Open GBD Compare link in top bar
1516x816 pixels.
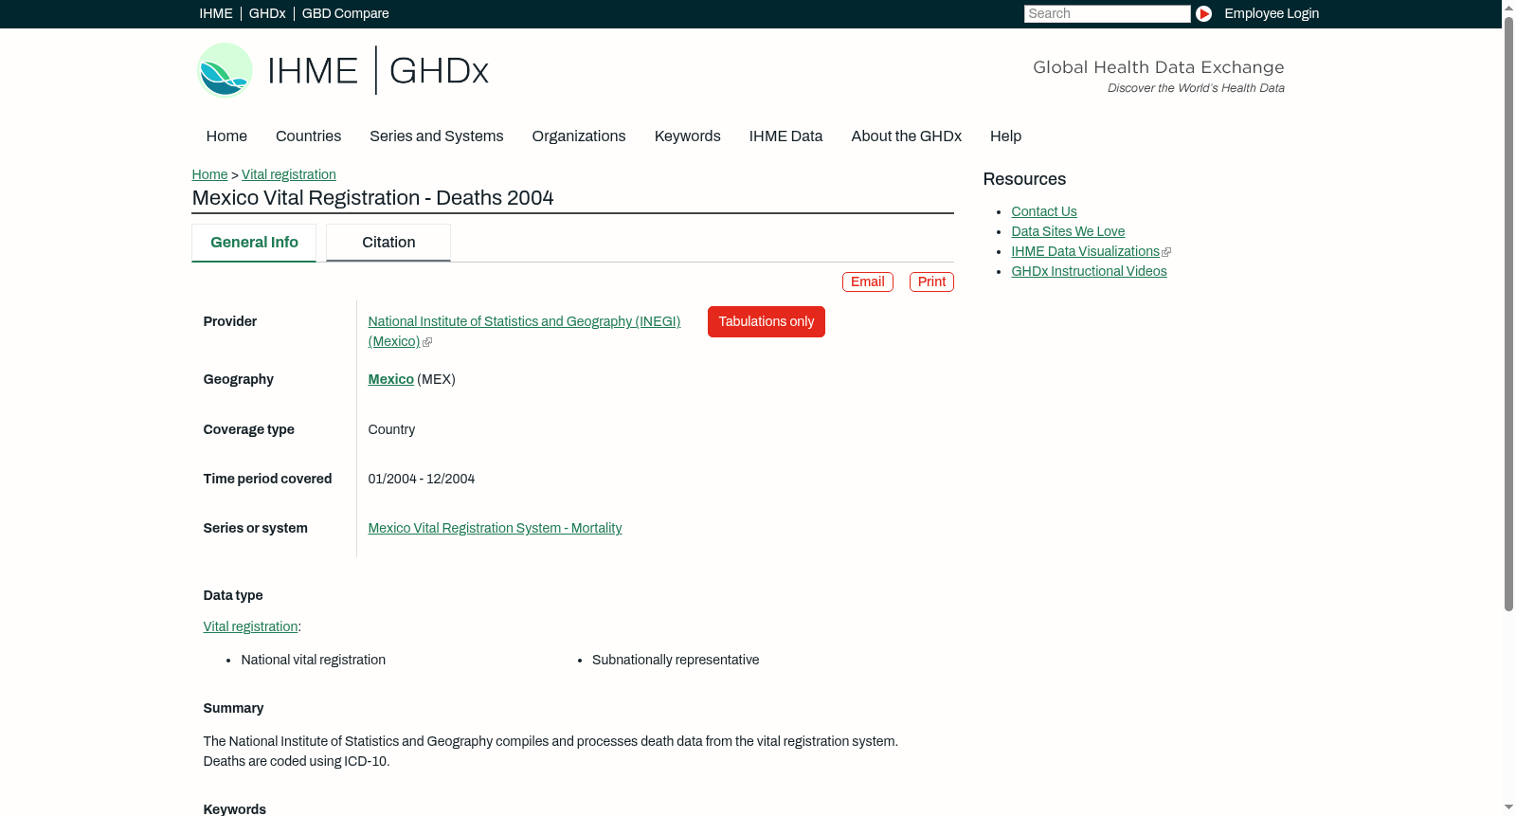345,13
